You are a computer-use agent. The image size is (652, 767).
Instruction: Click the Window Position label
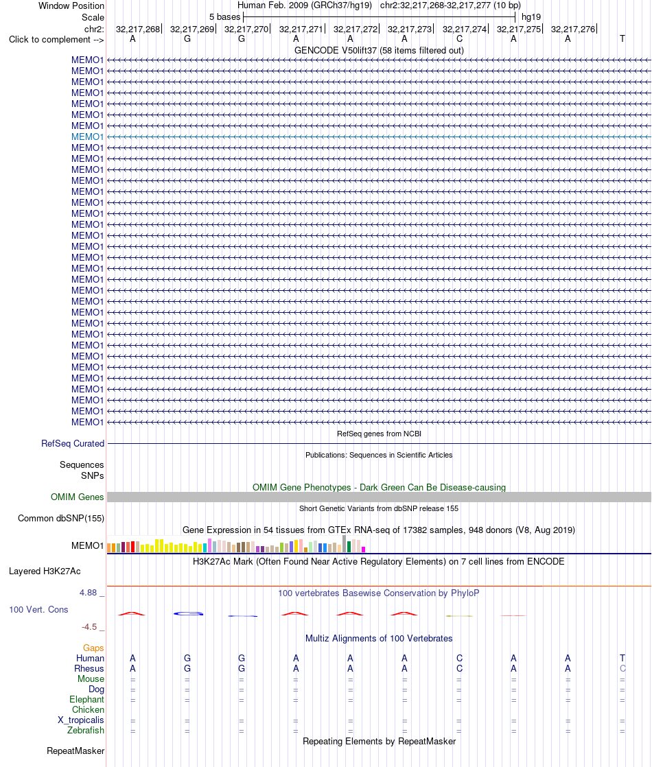click(x=71, y=6)
